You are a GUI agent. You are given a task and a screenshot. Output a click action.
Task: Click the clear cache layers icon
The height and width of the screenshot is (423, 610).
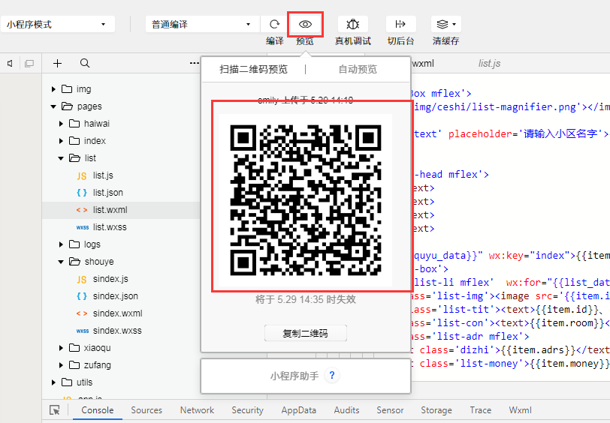[x=442, y=24]
